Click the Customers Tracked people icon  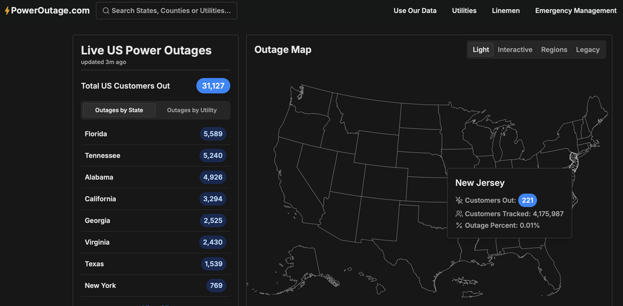459,214
